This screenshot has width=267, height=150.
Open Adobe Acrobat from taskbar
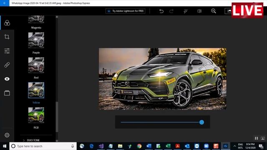point(178,146)
